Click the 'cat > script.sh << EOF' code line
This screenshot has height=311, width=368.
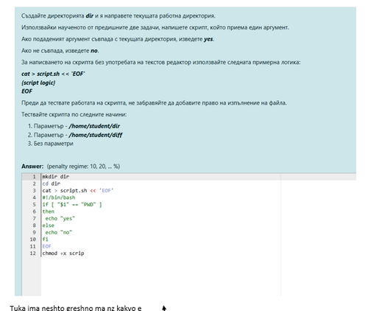tap(78, 191)
